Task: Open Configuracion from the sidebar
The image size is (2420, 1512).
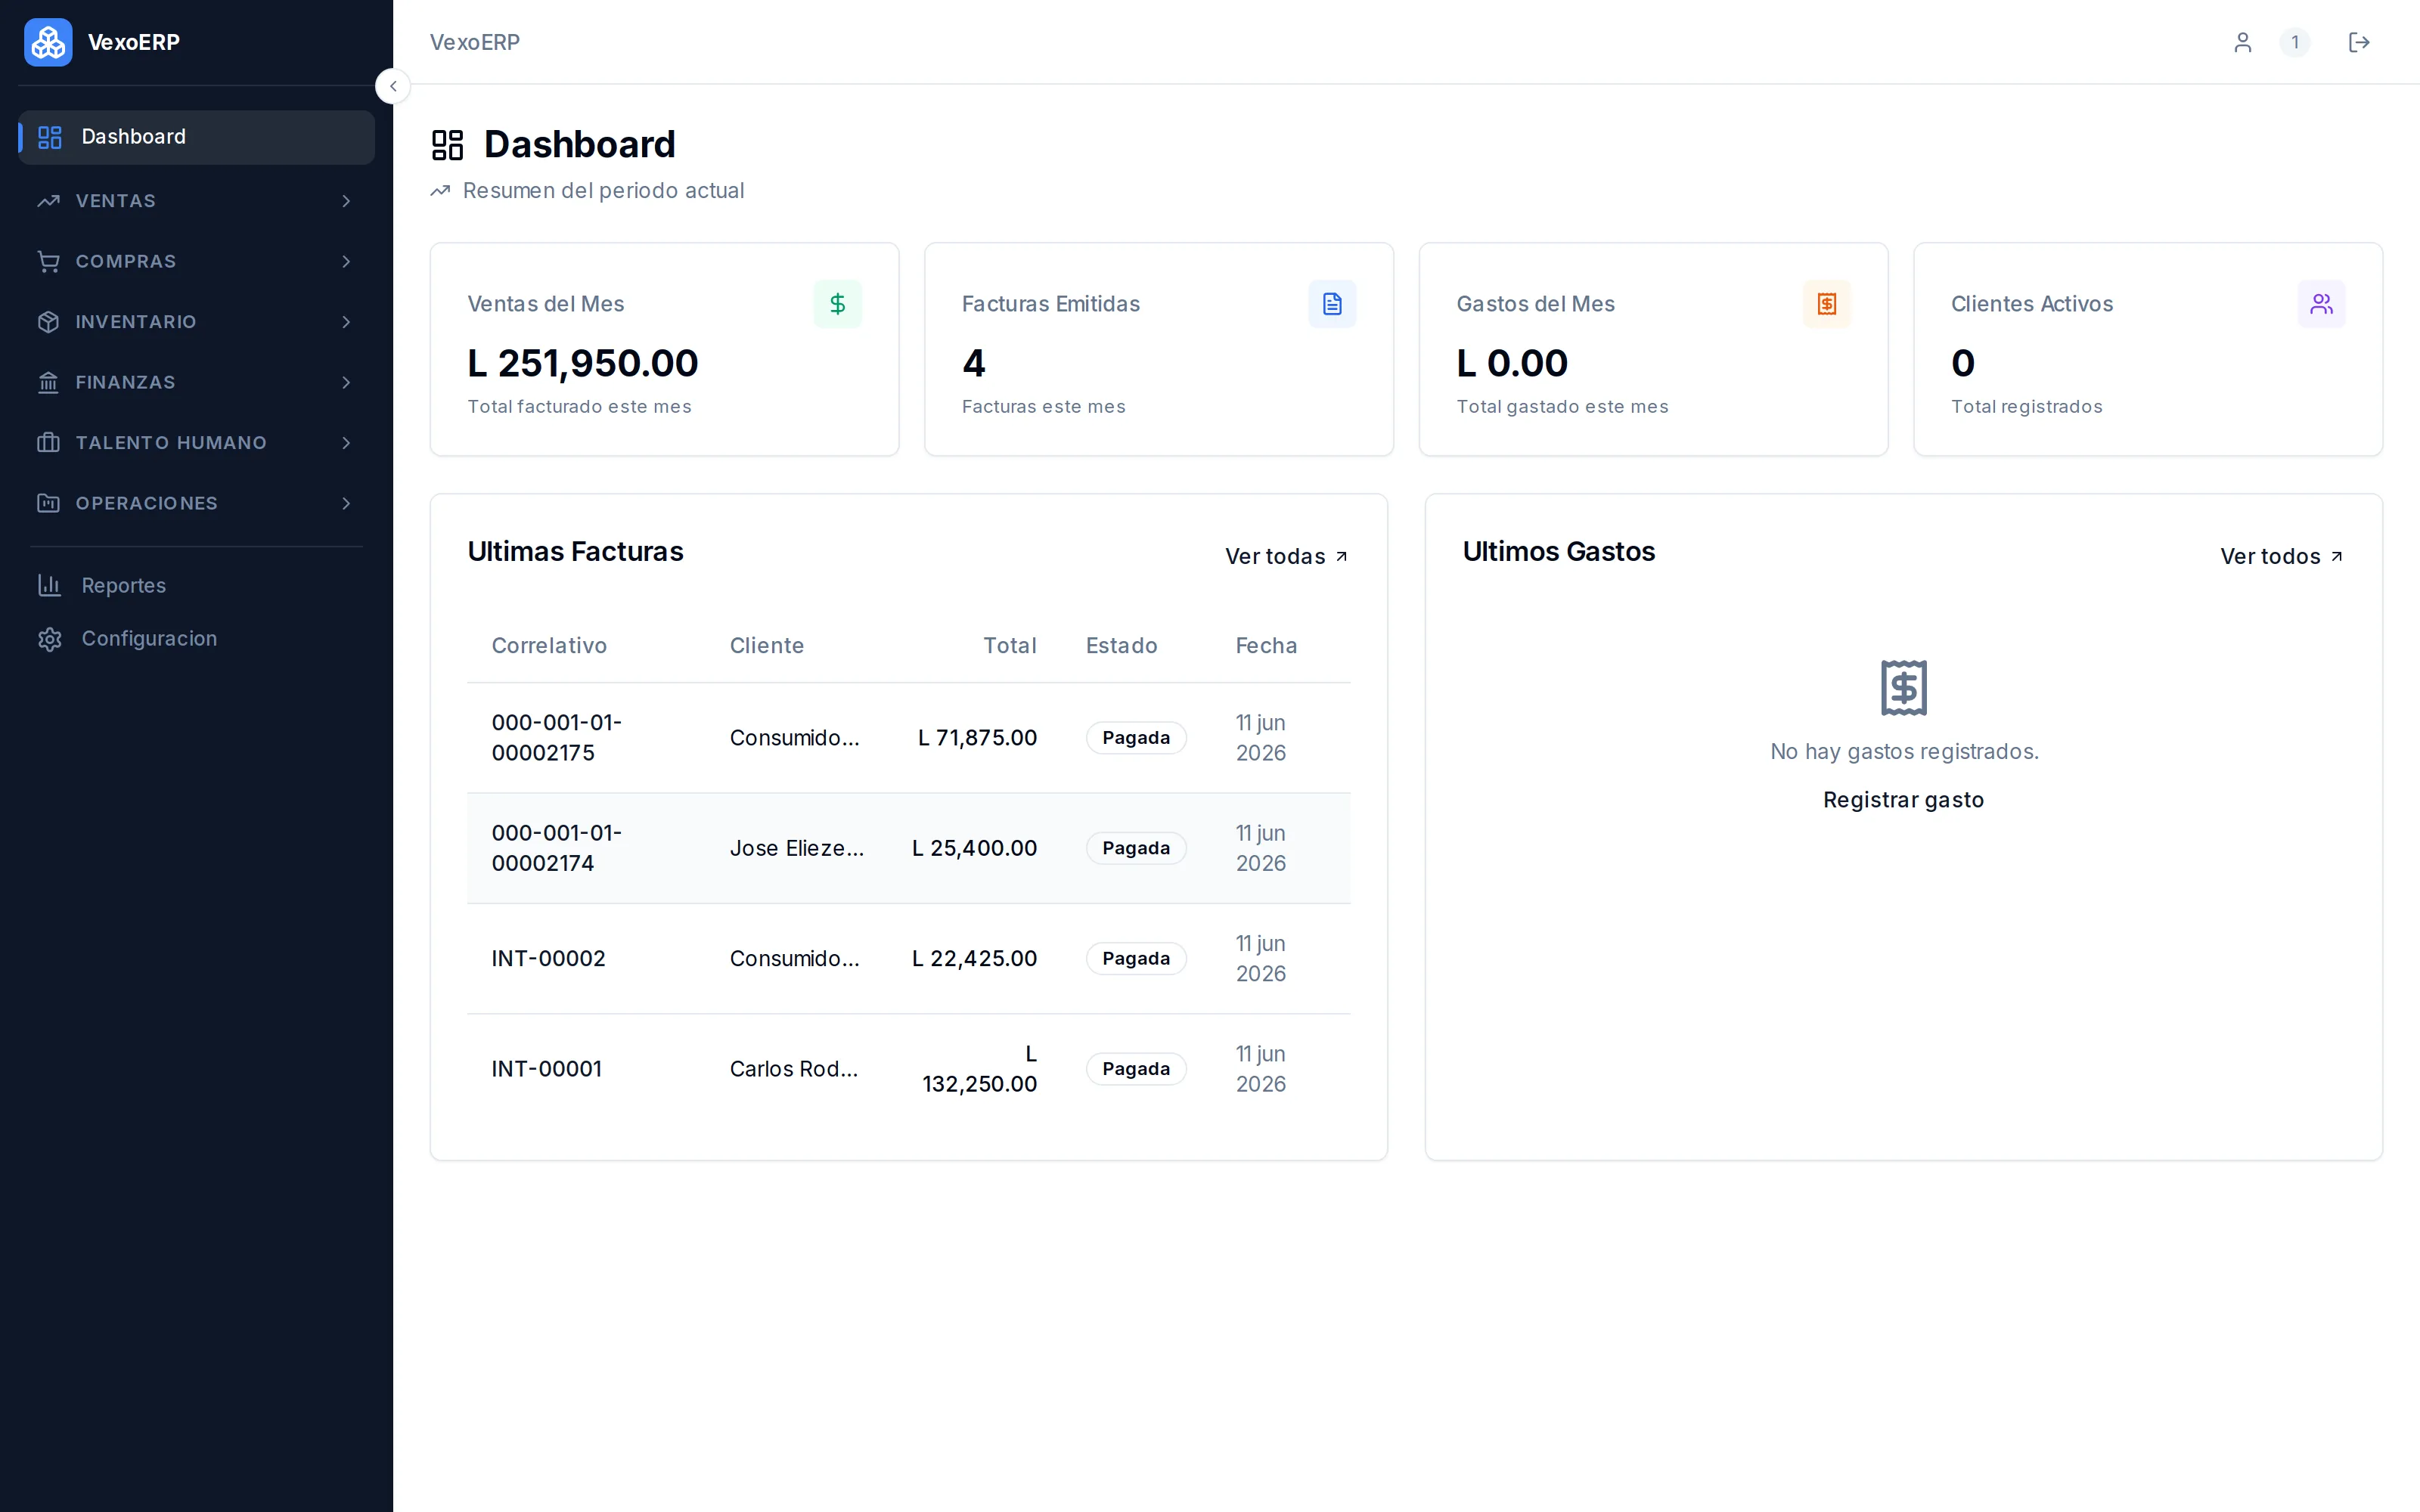Action: click(x=196, y=639)
